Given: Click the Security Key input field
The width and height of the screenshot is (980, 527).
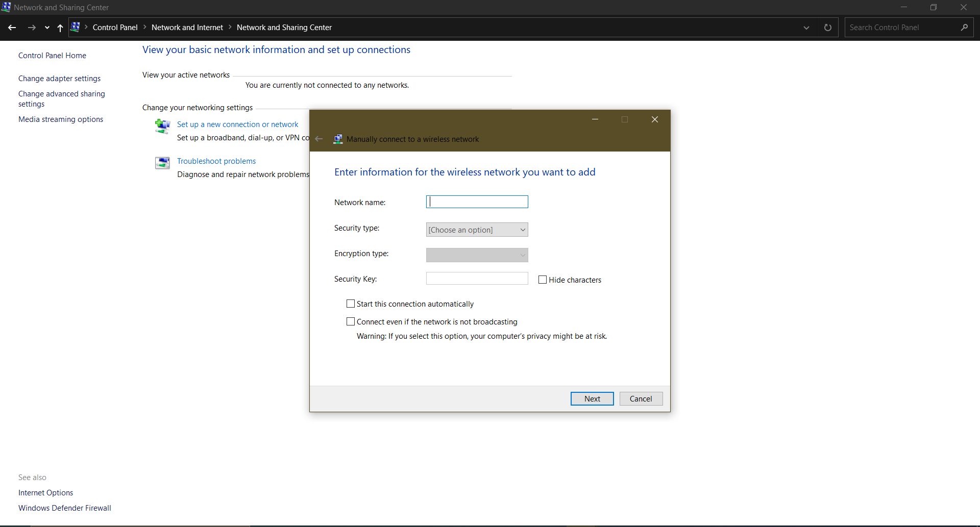Looking at the screenshot, I should point(477,279).
